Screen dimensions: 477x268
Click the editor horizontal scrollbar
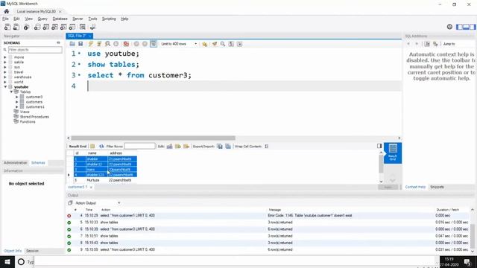(x=153, y=138)
